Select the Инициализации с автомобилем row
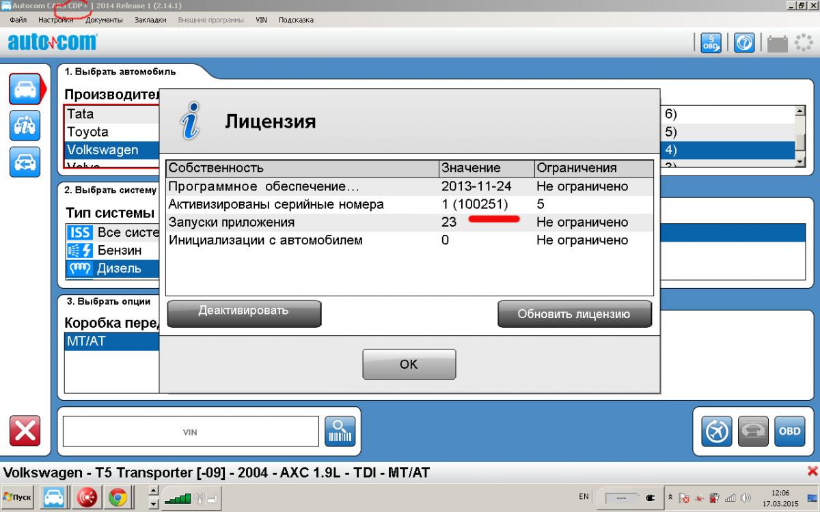The width and height of the screenshot is (820, 512). coord(409,240)
